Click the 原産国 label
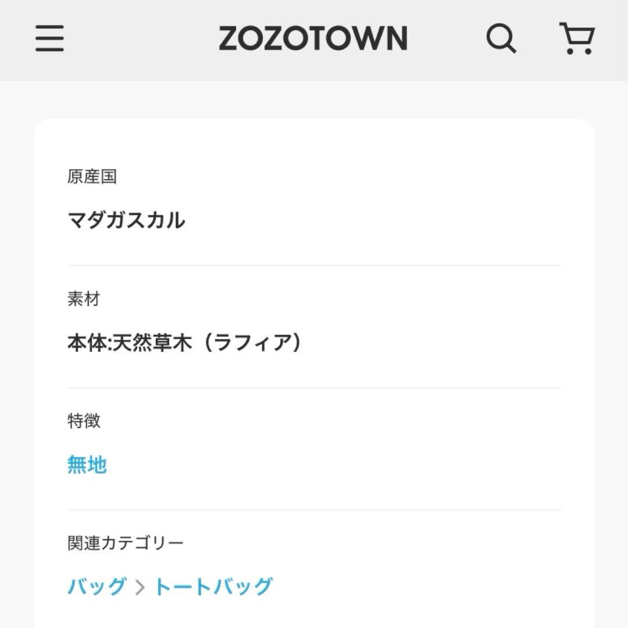The width and height of the screenshot is (628, 628). [x=92, y=177]
